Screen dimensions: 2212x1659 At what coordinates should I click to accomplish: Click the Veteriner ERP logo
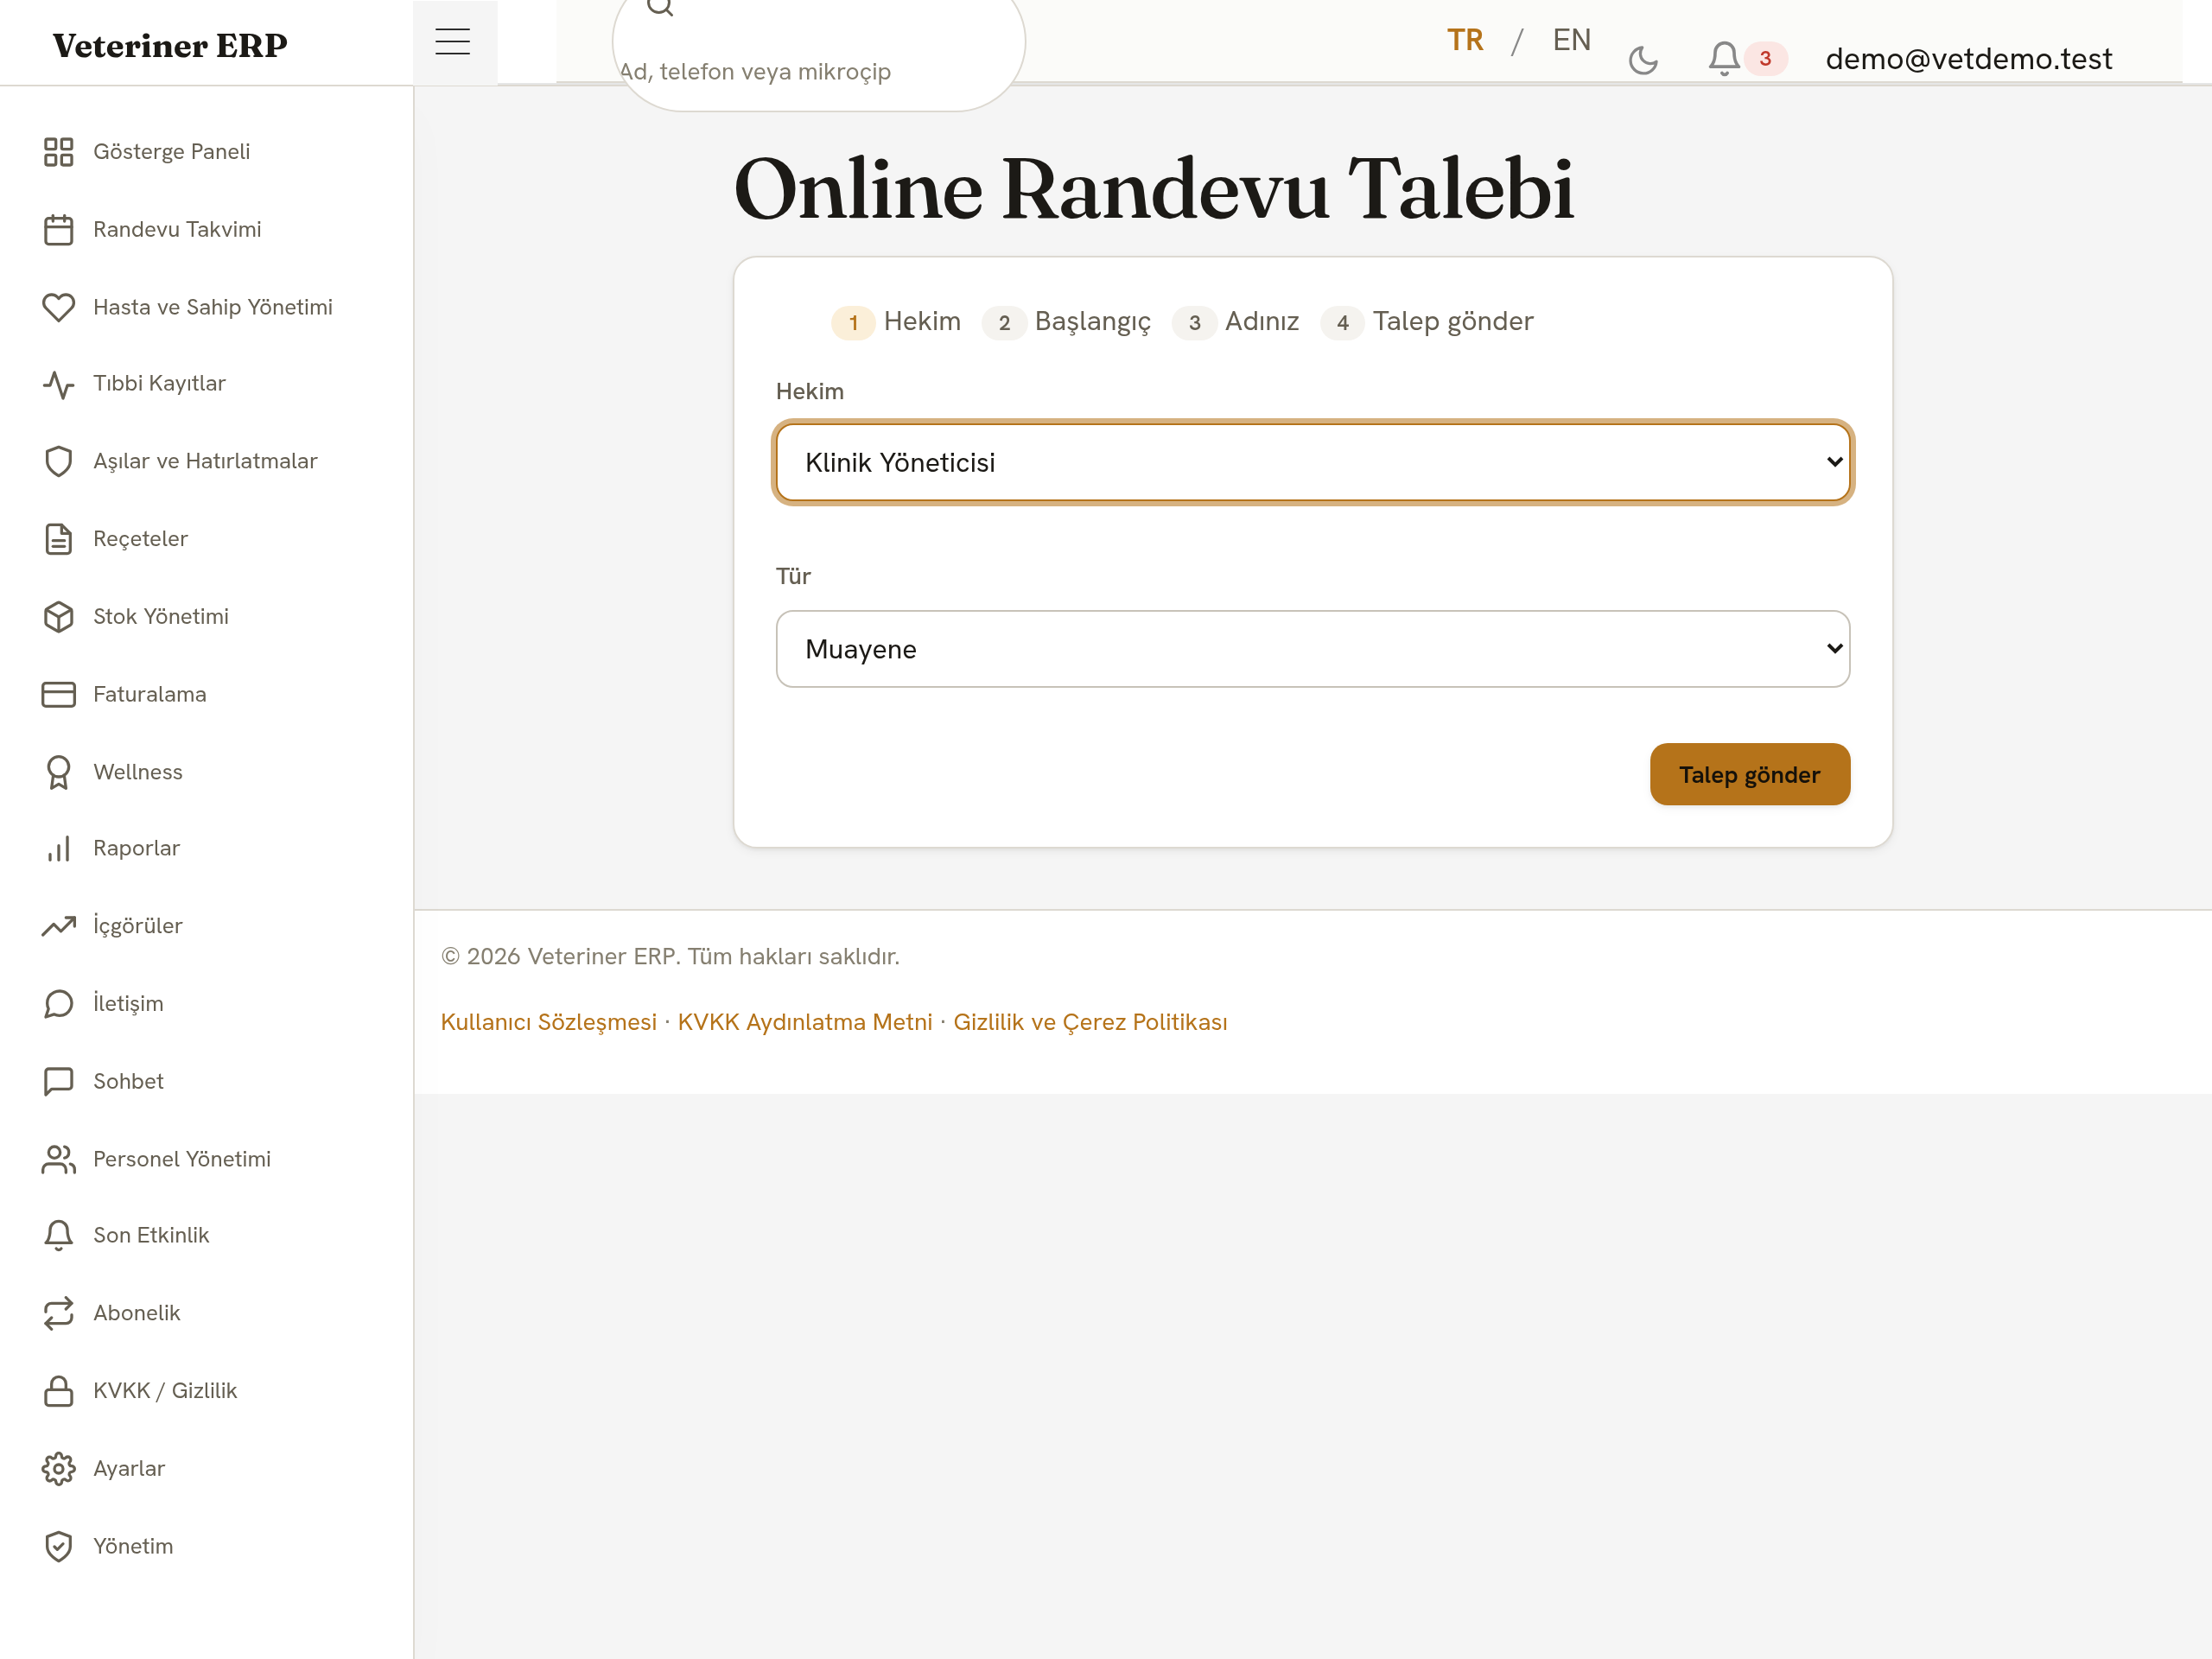coord(170,45)
